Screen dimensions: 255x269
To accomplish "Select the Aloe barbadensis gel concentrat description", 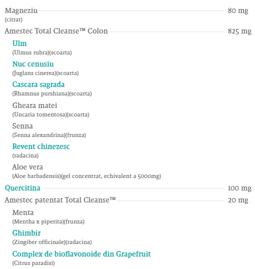I will click(86, 176).
